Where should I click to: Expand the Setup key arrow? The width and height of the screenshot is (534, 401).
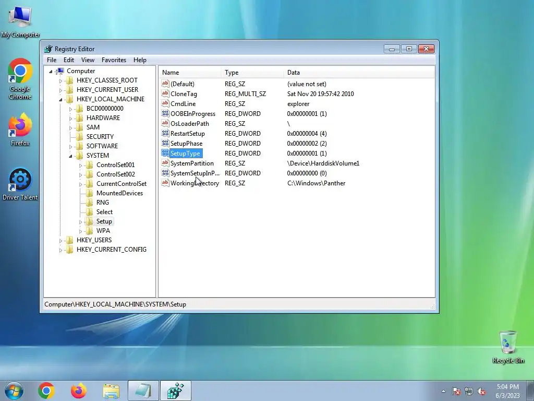(x=80, y=222)
